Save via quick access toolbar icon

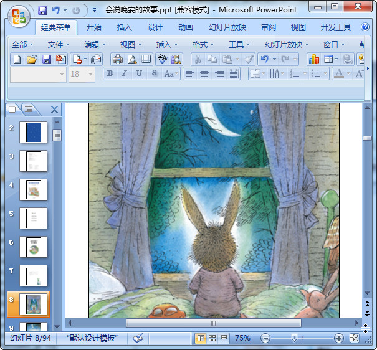click(42, 11)
